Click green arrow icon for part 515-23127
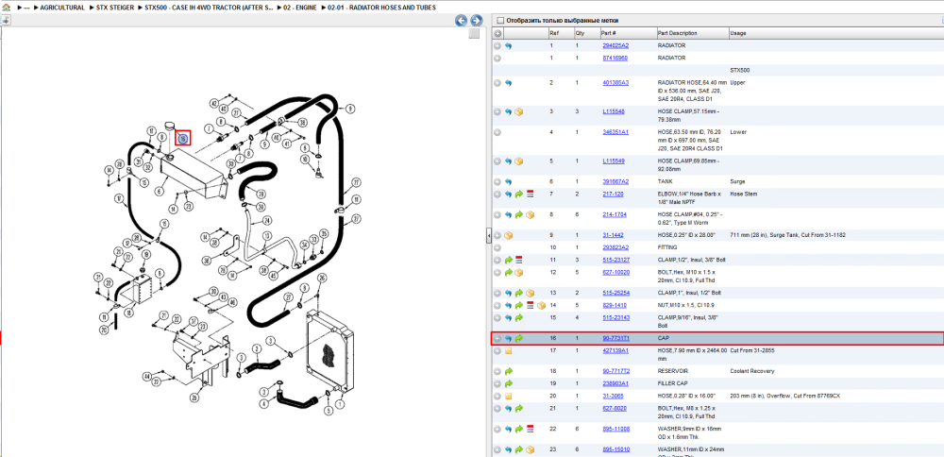The width and height of the screenshot is (944, 457). [x=508, y=260]
